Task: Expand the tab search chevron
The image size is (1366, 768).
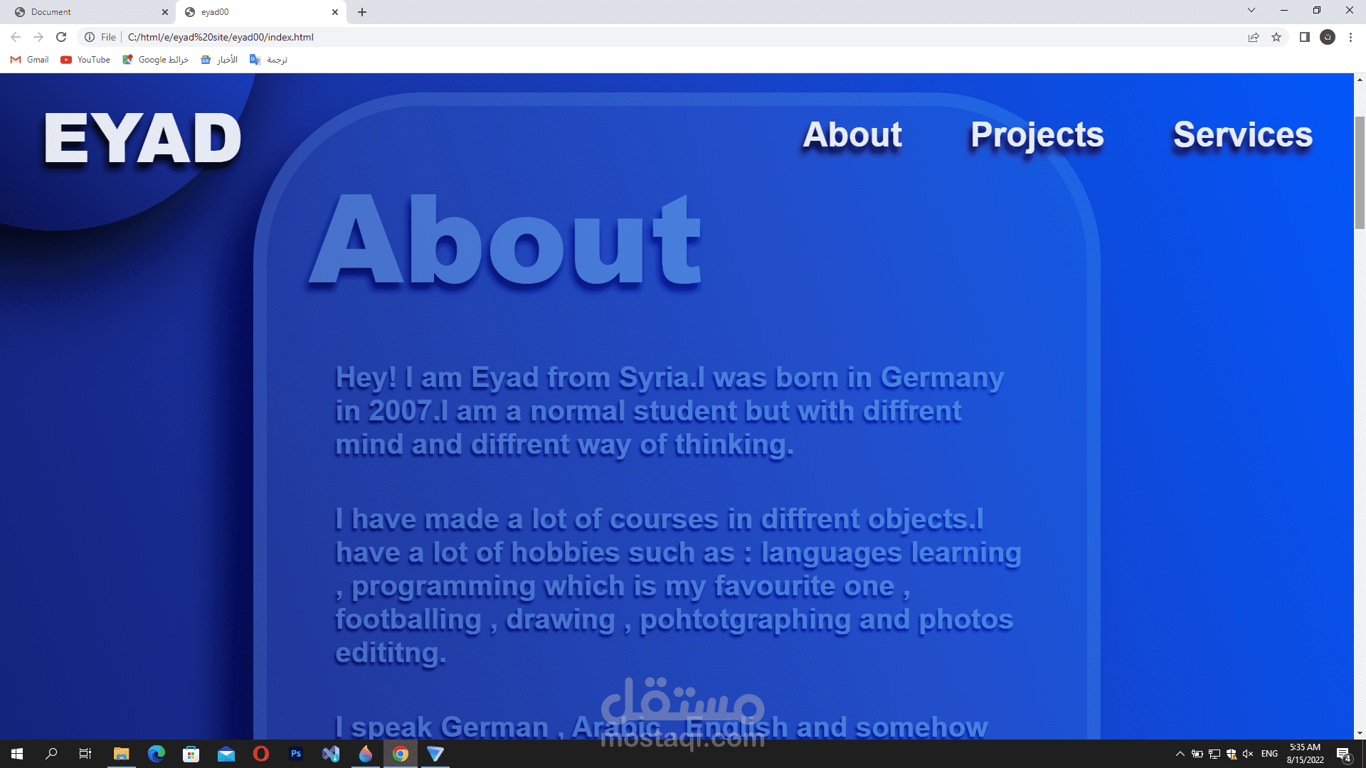Action: coord(1251,10)
